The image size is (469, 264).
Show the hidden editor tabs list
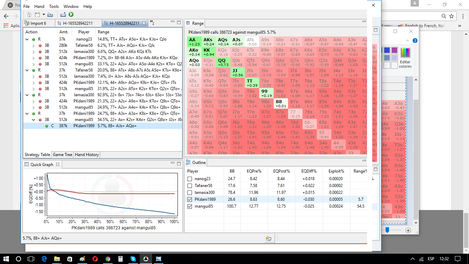click(x=152, y=23)
